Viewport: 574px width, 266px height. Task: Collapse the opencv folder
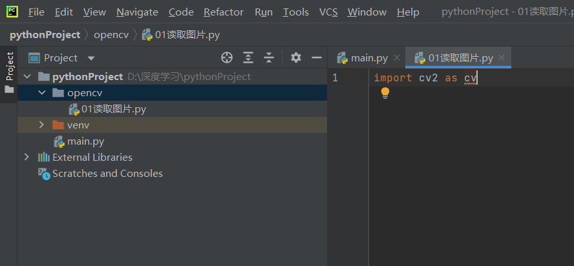[x=42, y=93]
